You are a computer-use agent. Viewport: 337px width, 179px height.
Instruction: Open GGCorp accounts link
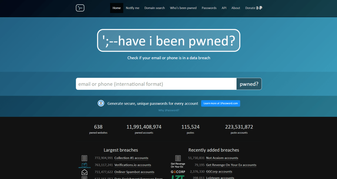tap(219, 172)
